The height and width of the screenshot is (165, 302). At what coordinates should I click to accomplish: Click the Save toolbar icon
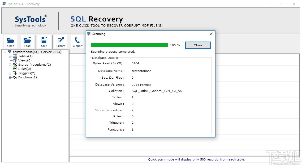44,41
